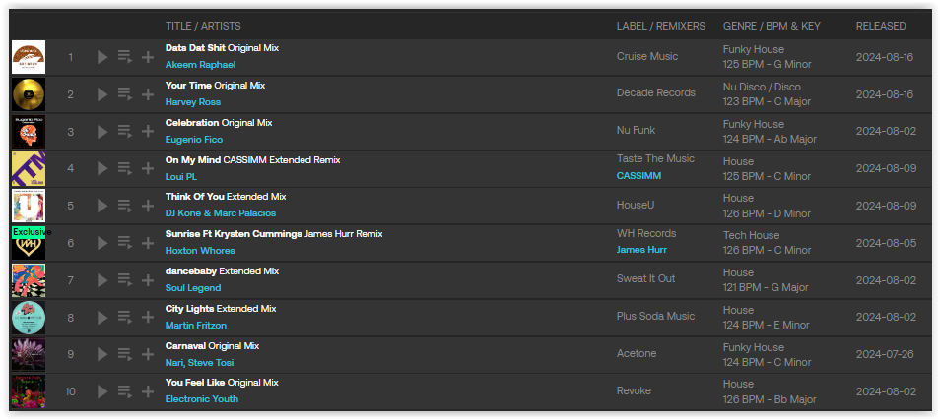Click plus icon next to Carnaval
The height and width of the screenshot is (419, 940).
[148, 354]
